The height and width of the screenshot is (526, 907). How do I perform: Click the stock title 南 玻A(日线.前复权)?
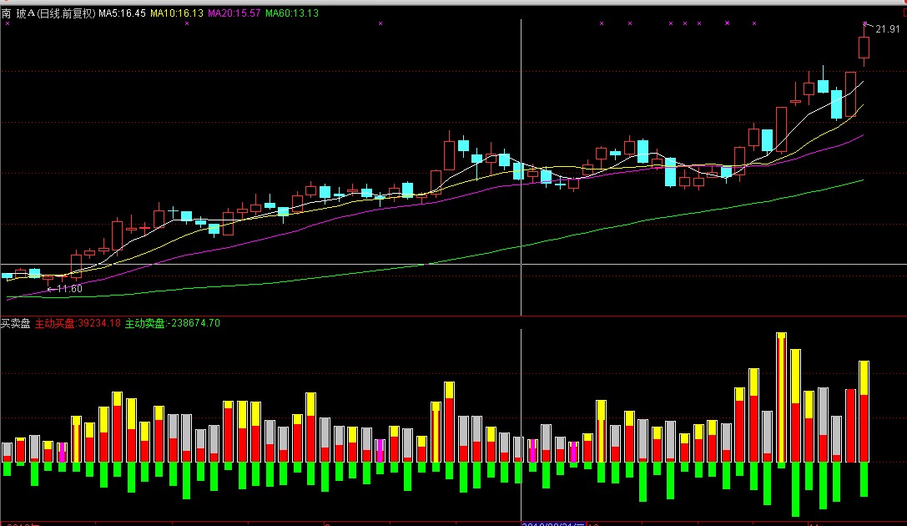(48, 13)
